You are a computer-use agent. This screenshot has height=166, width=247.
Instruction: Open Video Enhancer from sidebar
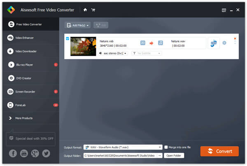[x=31, y=38]
